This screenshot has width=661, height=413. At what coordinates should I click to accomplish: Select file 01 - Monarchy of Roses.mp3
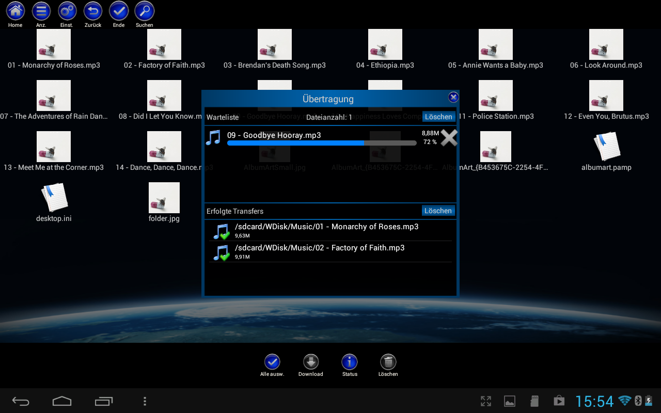pos(54,50)
